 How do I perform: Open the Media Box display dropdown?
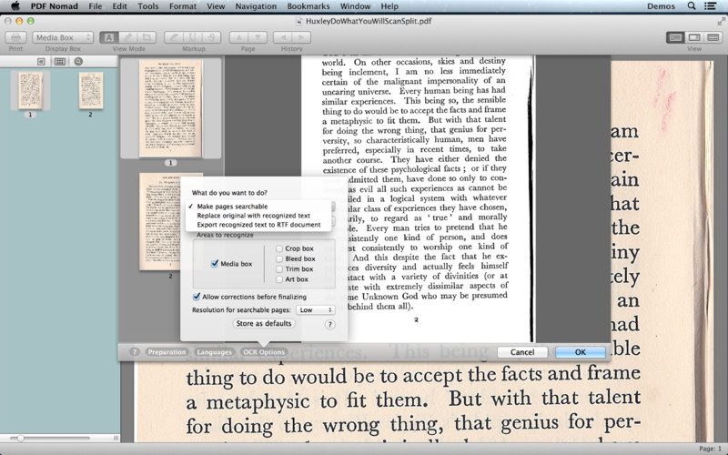[63, 37]
